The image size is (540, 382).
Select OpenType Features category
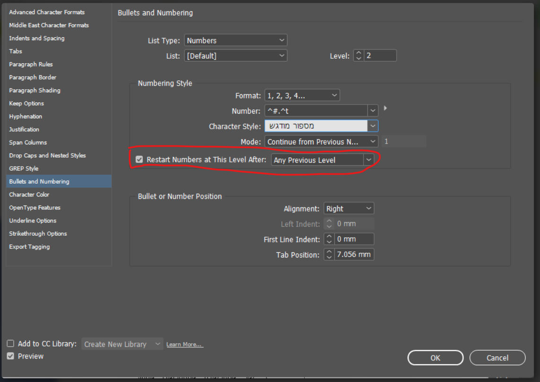tap(35, 207)
